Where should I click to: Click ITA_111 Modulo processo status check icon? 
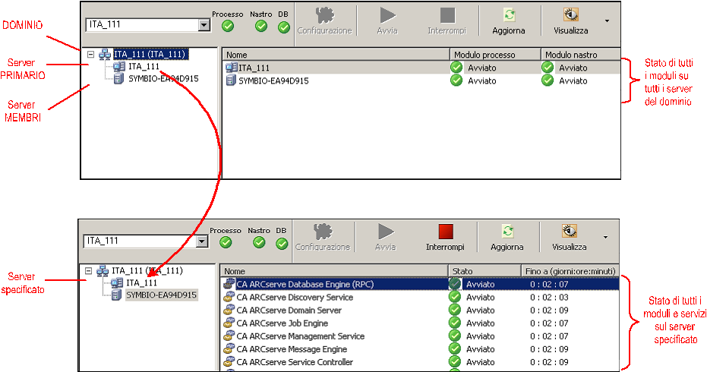click(x=456, y=68)
